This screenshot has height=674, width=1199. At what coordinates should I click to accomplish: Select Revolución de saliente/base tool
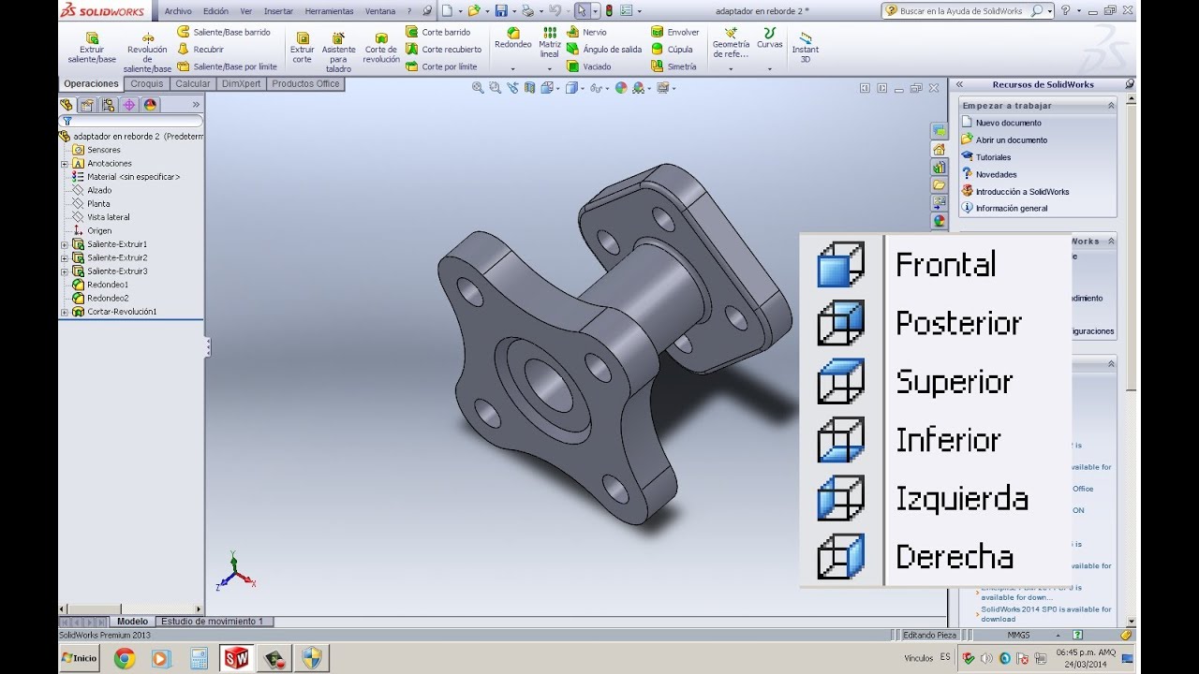(x=147, y=51)
